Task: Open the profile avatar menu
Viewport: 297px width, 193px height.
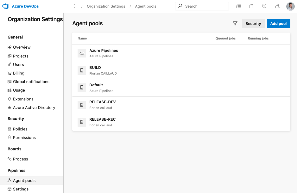Action: coord(290,6)
